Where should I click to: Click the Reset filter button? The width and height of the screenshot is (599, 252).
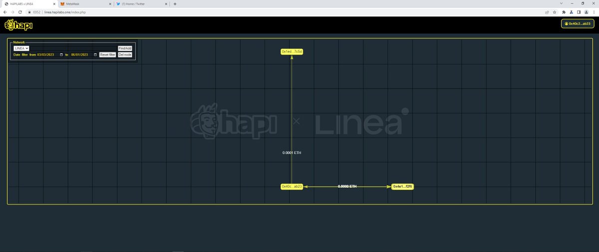pyautogui.click(x=107, y=55)
